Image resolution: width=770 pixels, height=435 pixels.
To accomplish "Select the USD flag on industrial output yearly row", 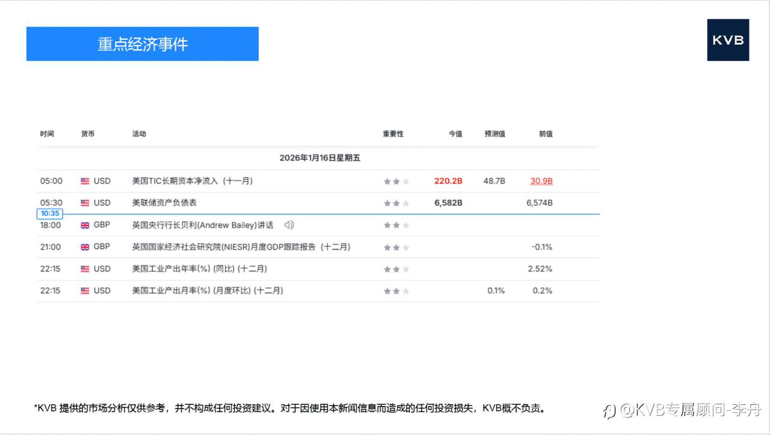I will coord(85,268).
